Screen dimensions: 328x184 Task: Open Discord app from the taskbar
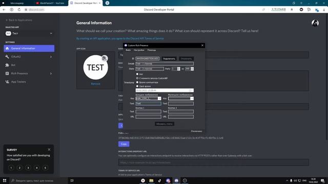[176, 180]
